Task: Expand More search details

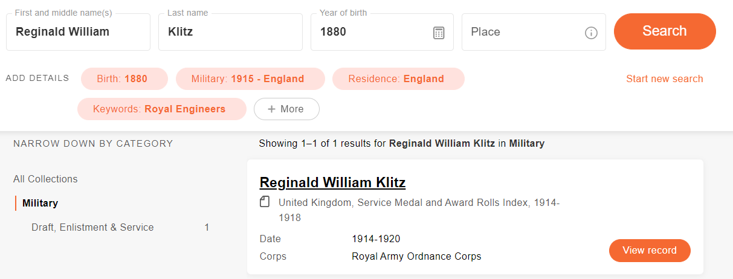Action: [x=286, y=109]
